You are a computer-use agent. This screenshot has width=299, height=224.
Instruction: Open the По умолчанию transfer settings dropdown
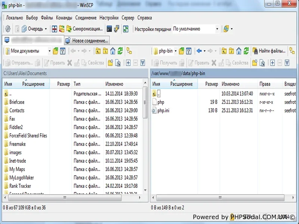coord(217,29)
